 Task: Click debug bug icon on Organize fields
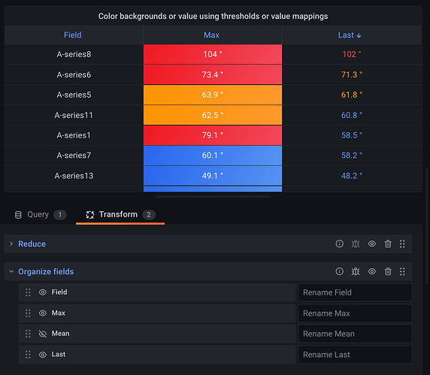click(356, 271)
